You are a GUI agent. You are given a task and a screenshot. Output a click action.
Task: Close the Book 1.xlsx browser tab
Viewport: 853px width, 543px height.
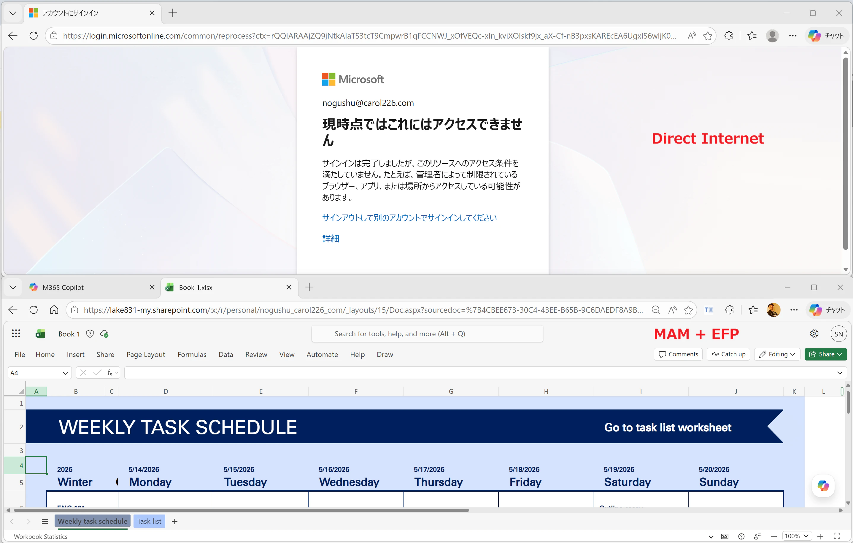[288, 287]
